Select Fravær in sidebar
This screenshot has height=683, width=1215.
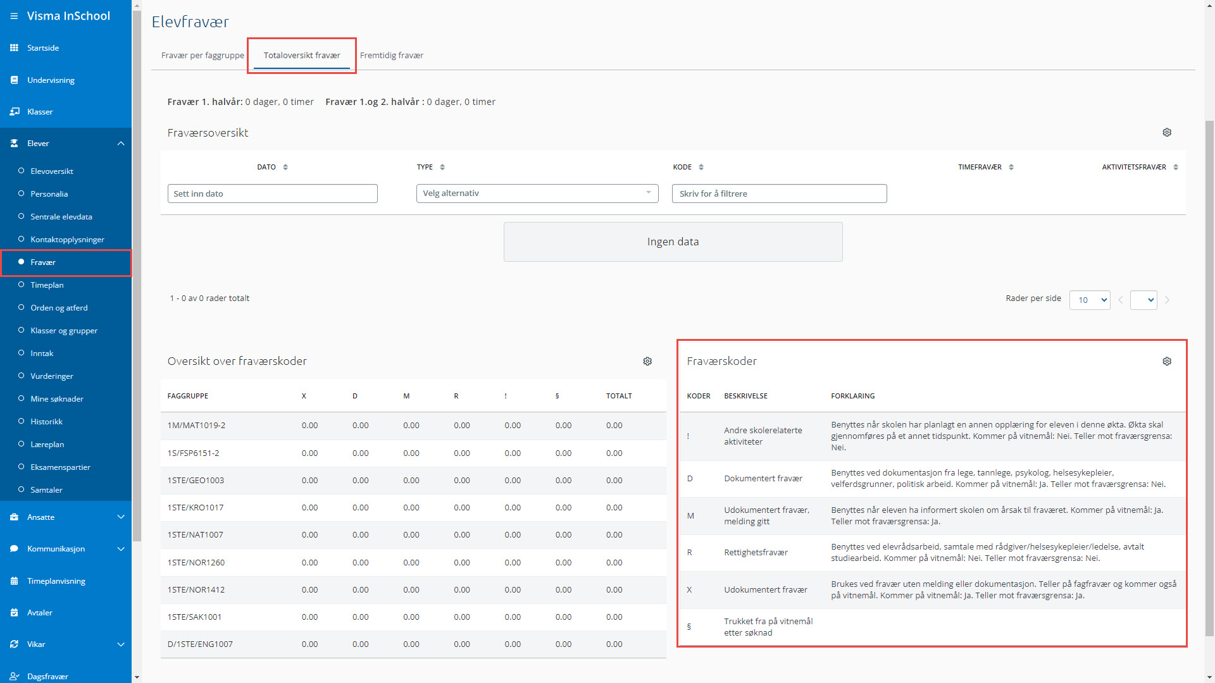[43, 262]
